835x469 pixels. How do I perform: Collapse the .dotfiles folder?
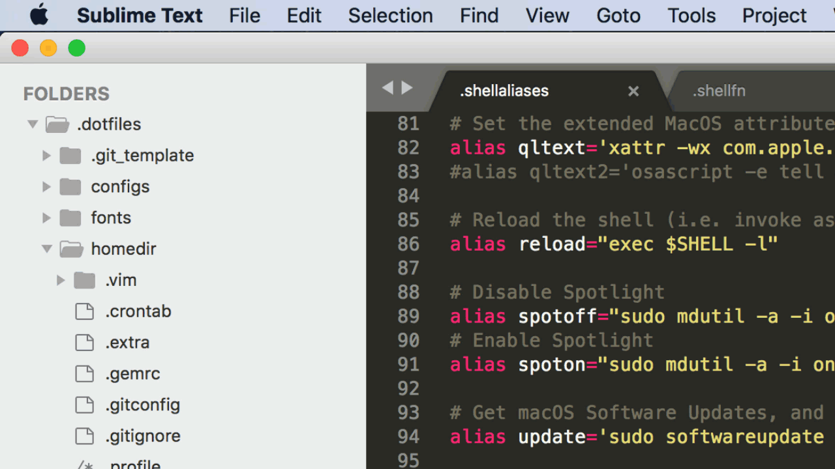click(32, 124)
